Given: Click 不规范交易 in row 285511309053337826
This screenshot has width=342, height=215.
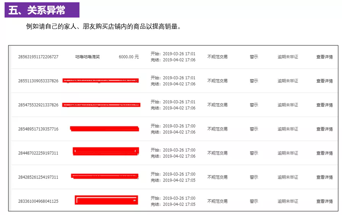Looking at the screenshot, I should click(x=217, y=81).
